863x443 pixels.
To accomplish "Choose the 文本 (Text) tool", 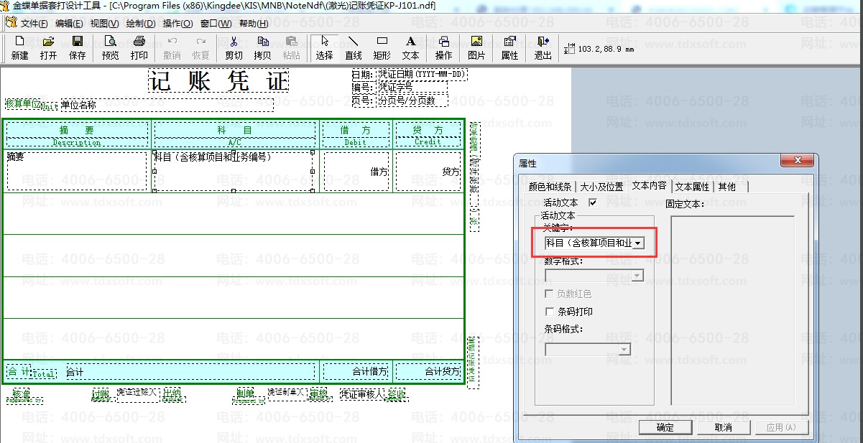I will click(x=410, y=47).
